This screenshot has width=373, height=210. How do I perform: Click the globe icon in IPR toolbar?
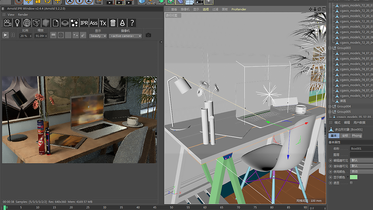pyautogui.click(x=61, y=35)
